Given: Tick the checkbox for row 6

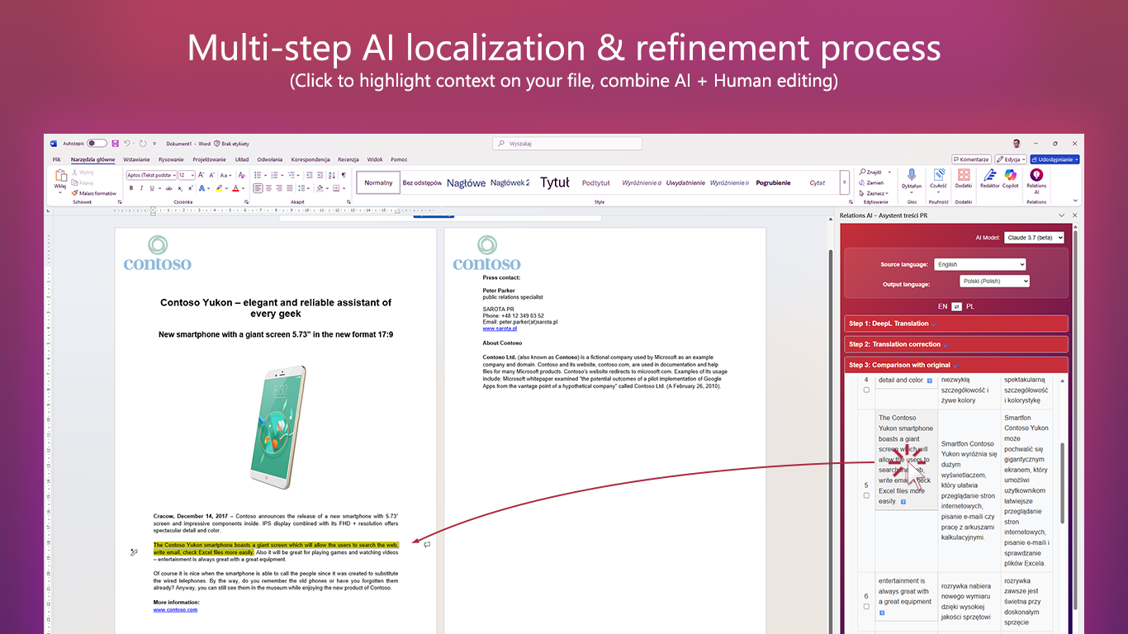Looking at the screenshot, I should (866, 606).
